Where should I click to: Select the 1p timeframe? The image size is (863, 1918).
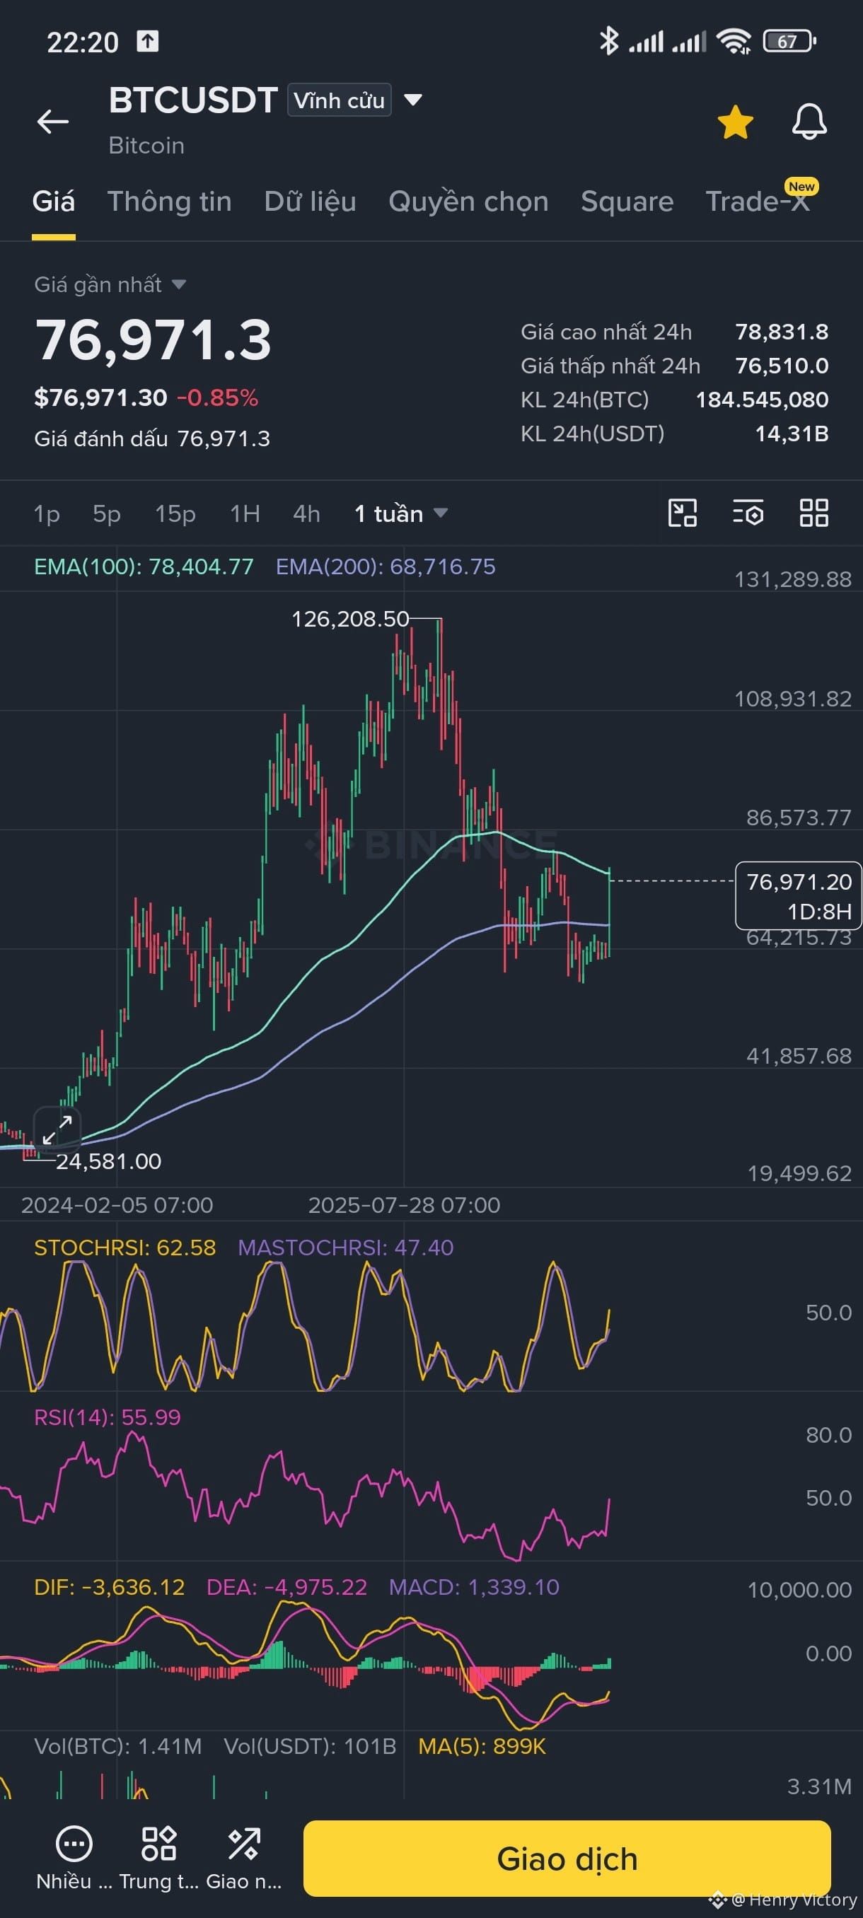47,513
